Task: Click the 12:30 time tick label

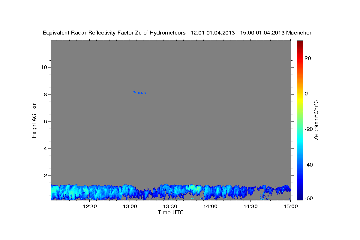Action: pos(90,206)
